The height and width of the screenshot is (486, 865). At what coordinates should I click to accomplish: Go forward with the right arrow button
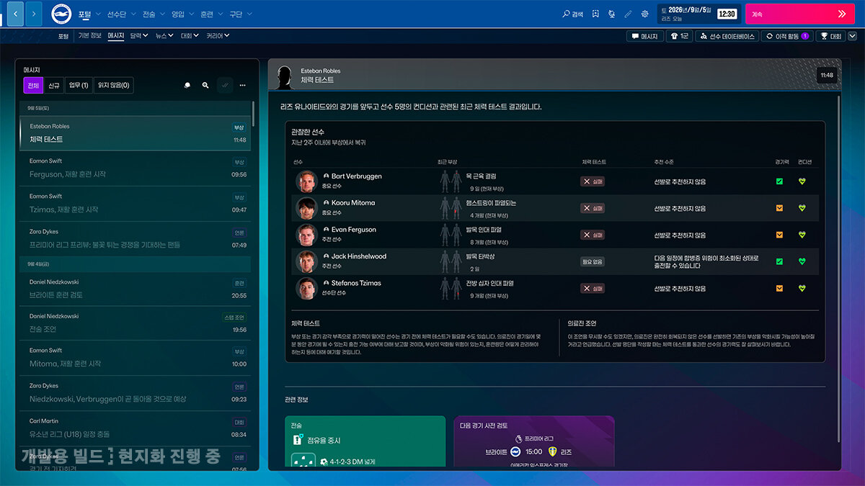(x=34, y=14)
